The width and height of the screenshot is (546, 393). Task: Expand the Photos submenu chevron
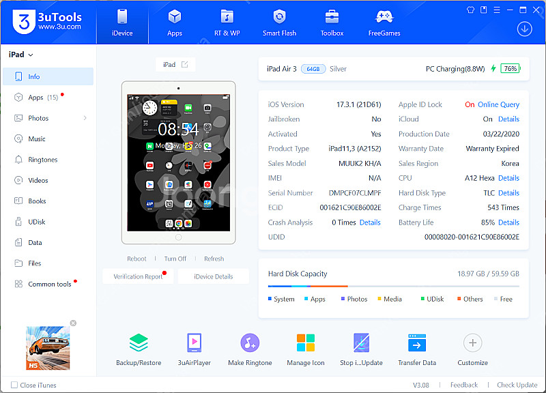pos(85,118)
